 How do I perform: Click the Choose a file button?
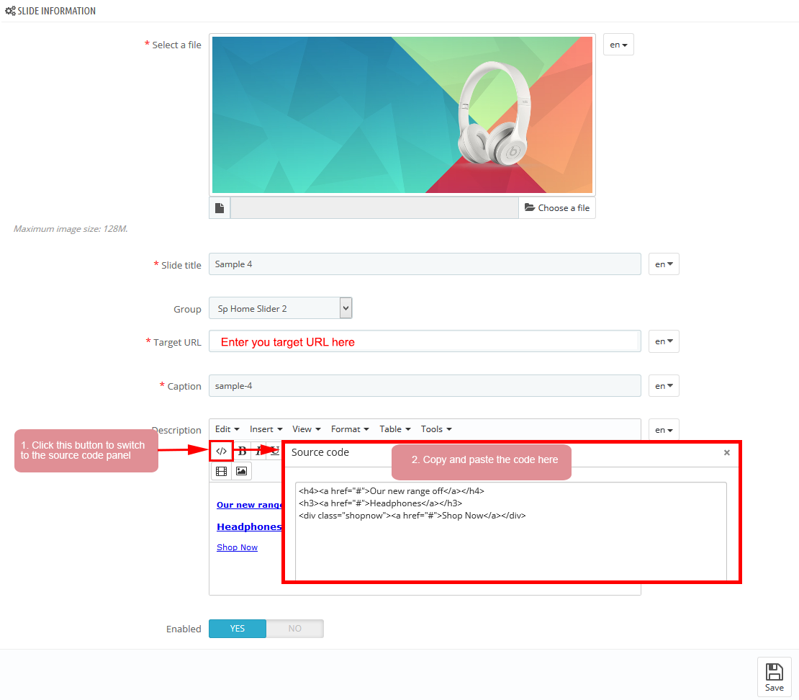557,208
